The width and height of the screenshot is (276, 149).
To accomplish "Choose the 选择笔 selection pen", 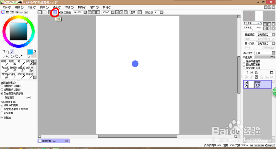I will coord(21,69).
